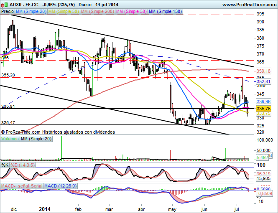Click the candlestick icon beside AUXIL. FF.CC

(5, 5)
